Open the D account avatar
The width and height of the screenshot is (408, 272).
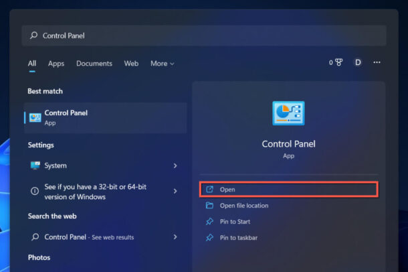(x=358, y=62)
